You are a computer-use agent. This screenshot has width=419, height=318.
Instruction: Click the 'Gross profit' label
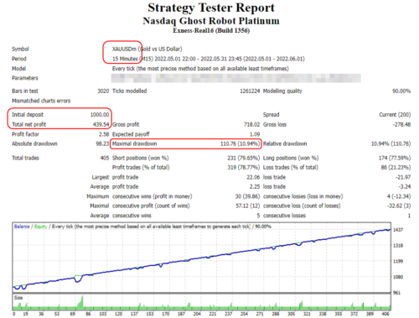126,124
